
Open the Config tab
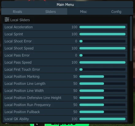(x=116, y=12)
